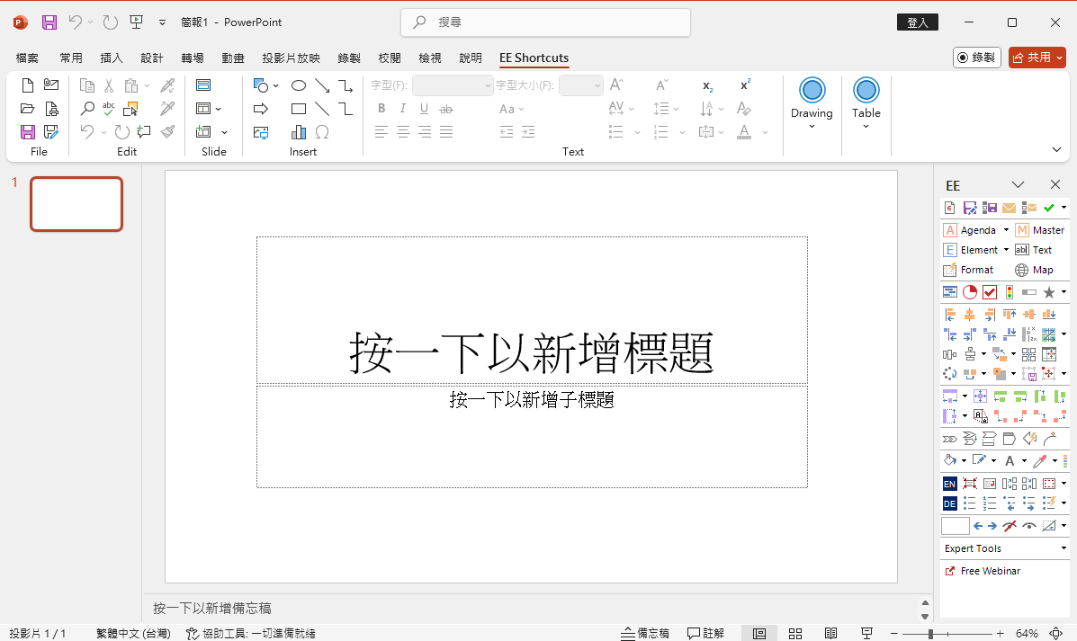Switch to the 設計 ribbon tab

(x=152, y=58)
